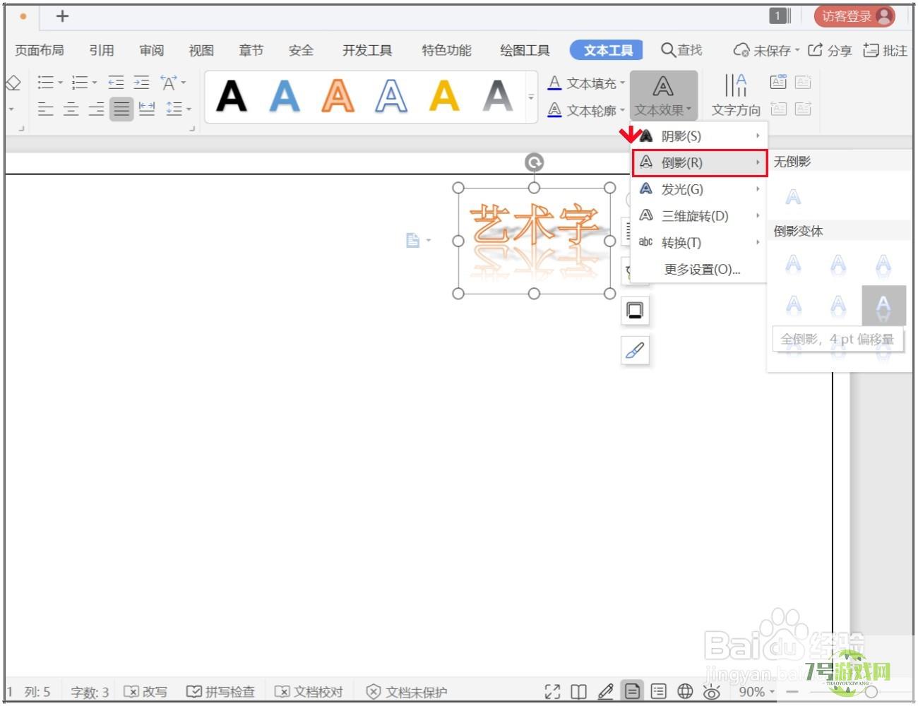Toggle 文档校对 document proofing
Screen dimensions: 918x706
(x=309, y=692)
